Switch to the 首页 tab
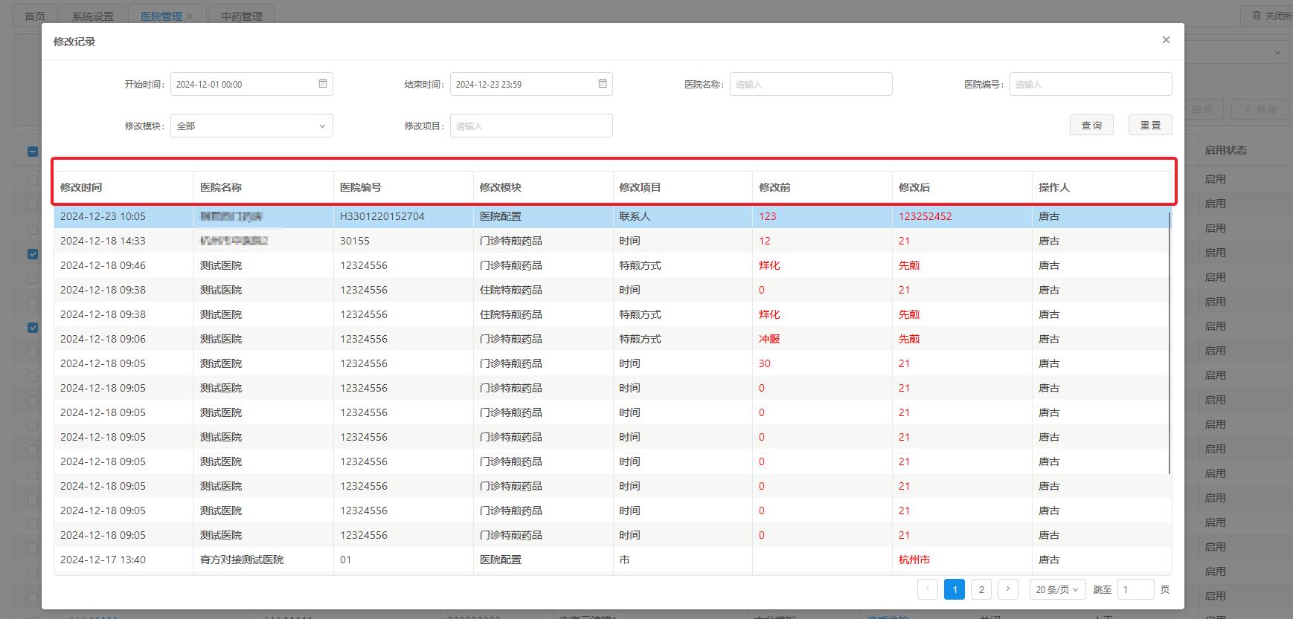The height and width of the screenshot is (619, 1293). (x=35, y=16)
